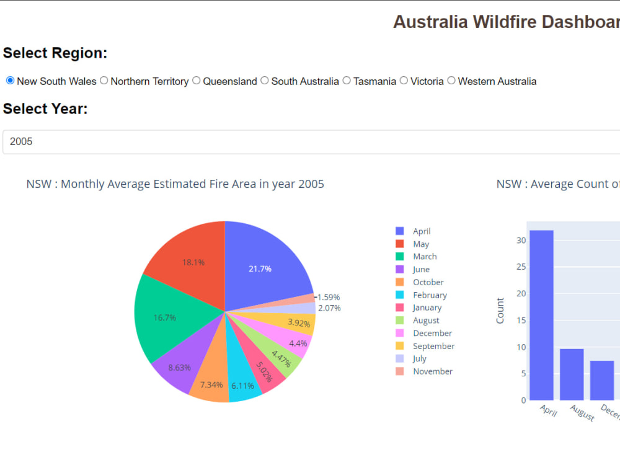
Task: Choose the Queensland region radio button
Action: (196, 81)
